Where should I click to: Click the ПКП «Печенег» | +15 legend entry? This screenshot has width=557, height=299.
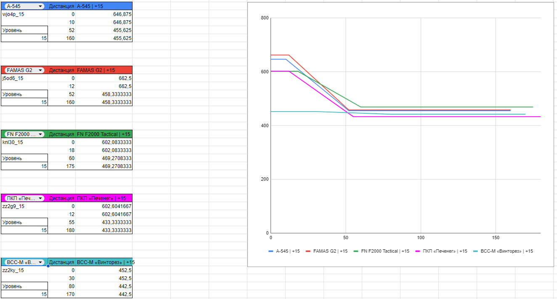(441, 251)
